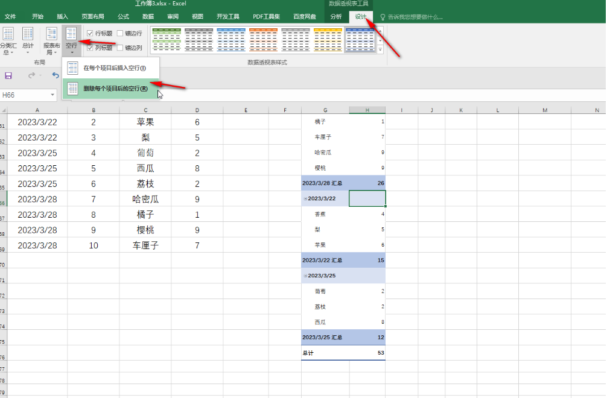Screen dimensions: 607x398
Task: Click the Redo arrow icon
Action: (32, 75)
